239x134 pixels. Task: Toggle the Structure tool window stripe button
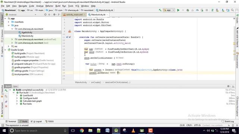2,36
